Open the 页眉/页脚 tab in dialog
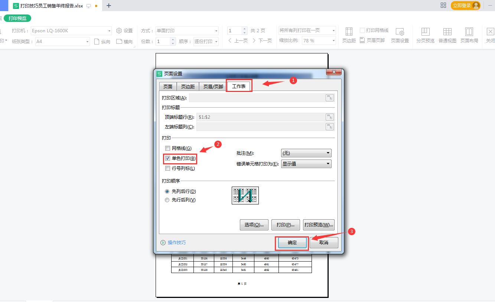 tap(213, 86)
